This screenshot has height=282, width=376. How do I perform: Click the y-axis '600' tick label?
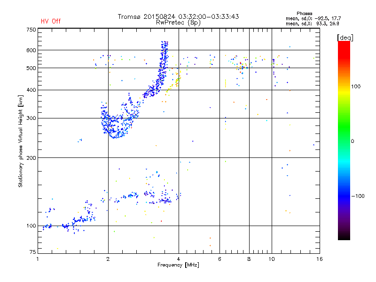(x=31, y=50)
